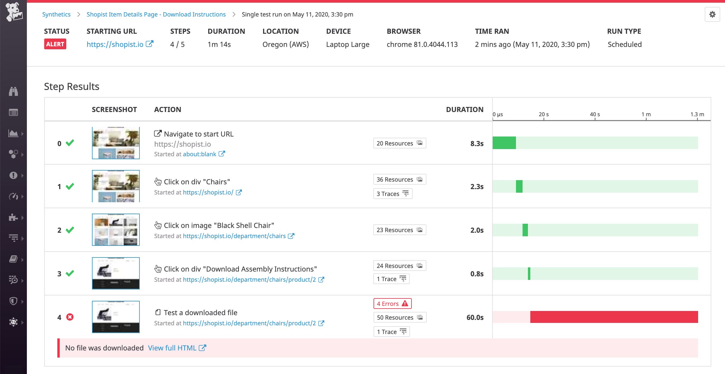
Task: Open the monitors exclamation sidebar icon
Action: tap(13, 175)
